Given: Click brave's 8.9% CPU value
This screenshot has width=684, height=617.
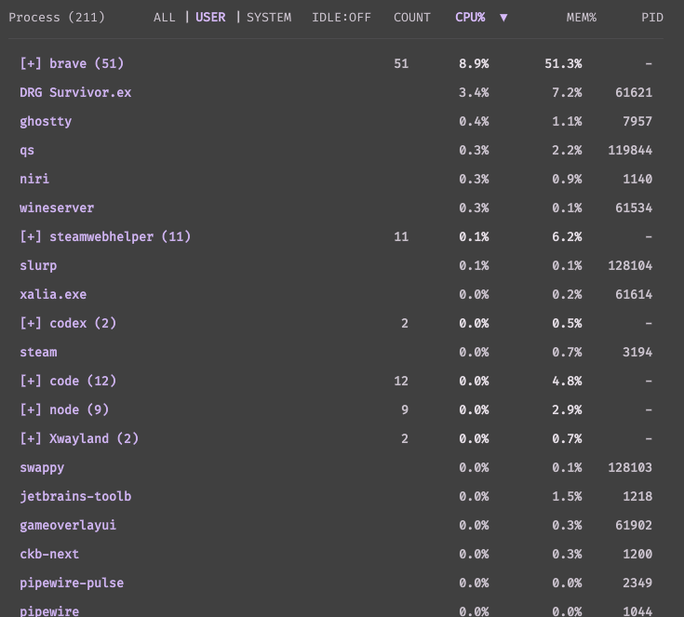Looking at the screenshot, I should 474,63.
